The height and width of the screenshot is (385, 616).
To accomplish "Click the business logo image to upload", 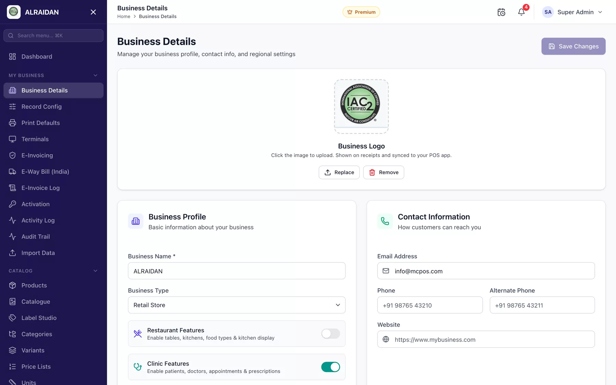I will point(361,106).
